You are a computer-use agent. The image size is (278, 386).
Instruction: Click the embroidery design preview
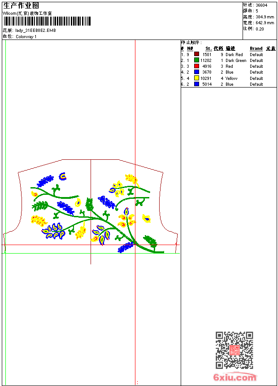(91, 213)
